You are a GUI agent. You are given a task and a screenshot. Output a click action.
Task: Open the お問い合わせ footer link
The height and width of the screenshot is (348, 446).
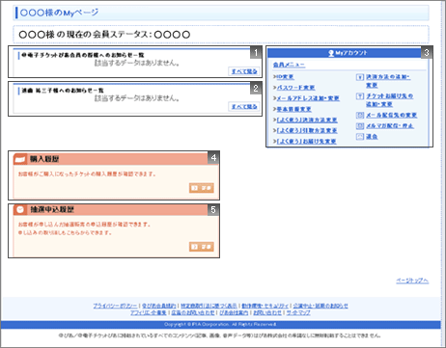pos(267,312)
